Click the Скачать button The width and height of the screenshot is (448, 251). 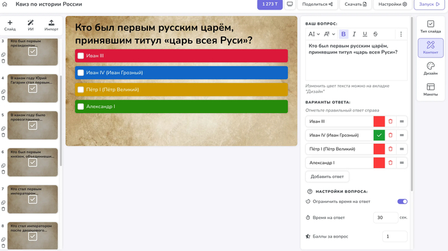pos(355,4)
